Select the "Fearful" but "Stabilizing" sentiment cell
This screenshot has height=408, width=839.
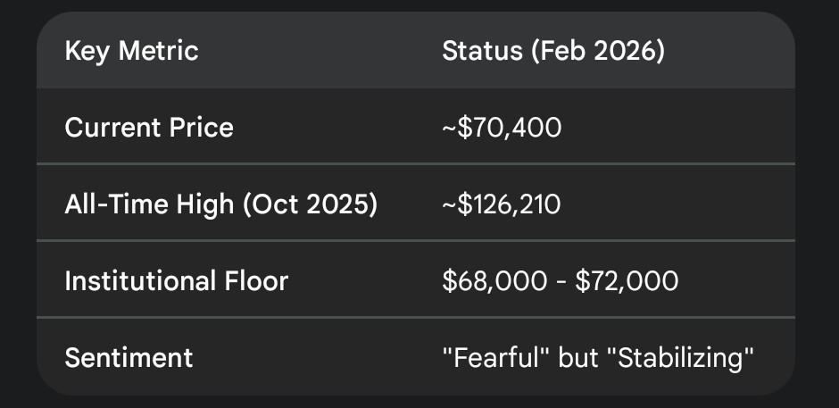(x=598, y=358)
